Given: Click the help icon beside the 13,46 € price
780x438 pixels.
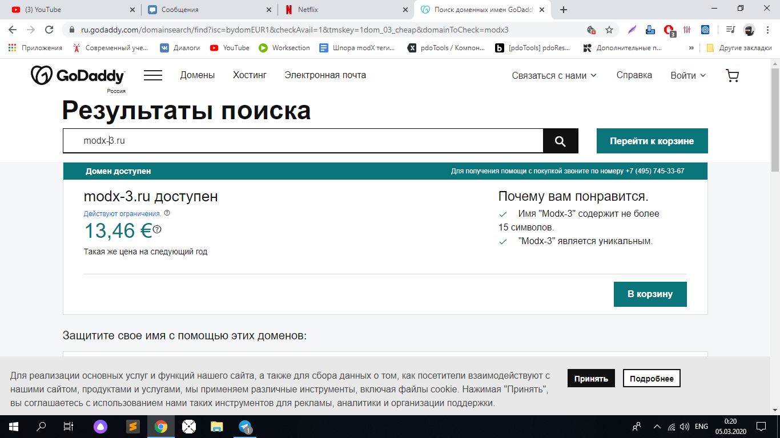Looking at the screenshot, I should [x=157, y=229].
